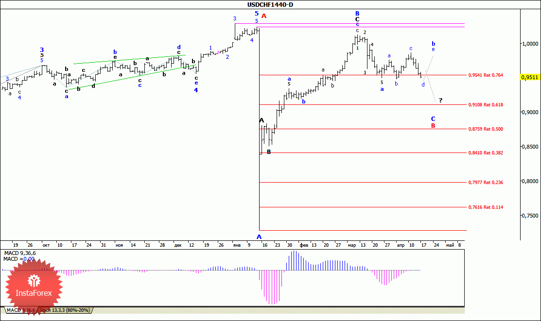Click the 0,8500 price axis label
The height and width of the screenshot is (321, 541).
pos(530,147)
